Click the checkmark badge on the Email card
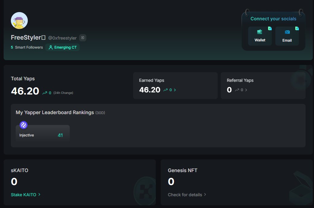This screenshot has width=314, height=208. point(297,28)
